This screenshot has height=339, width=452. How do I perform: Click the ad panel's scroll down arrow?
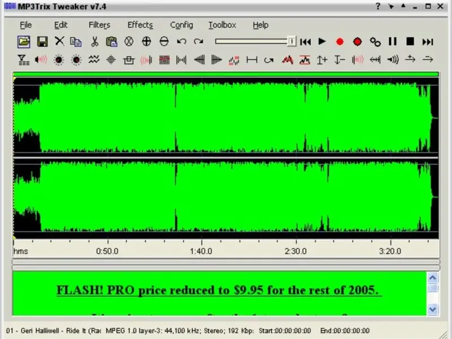click(x=433, y=309)
